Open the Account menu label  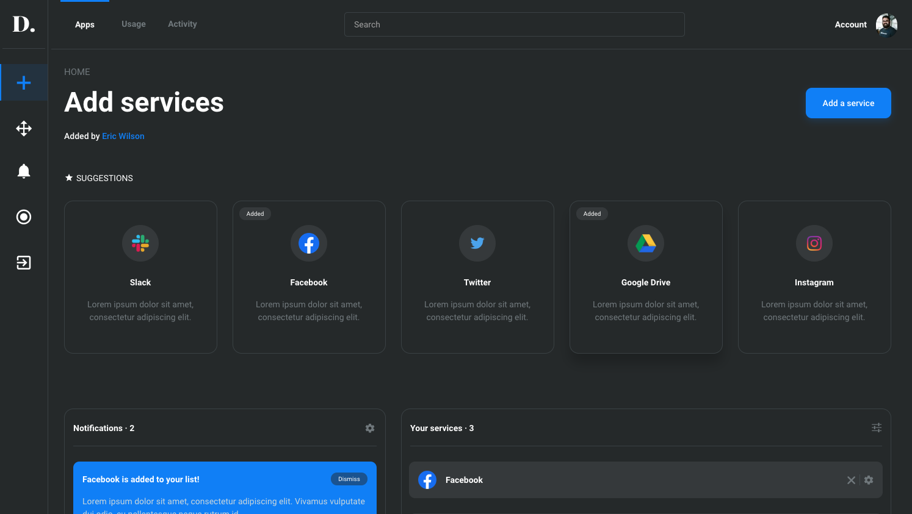click(851, 25)
